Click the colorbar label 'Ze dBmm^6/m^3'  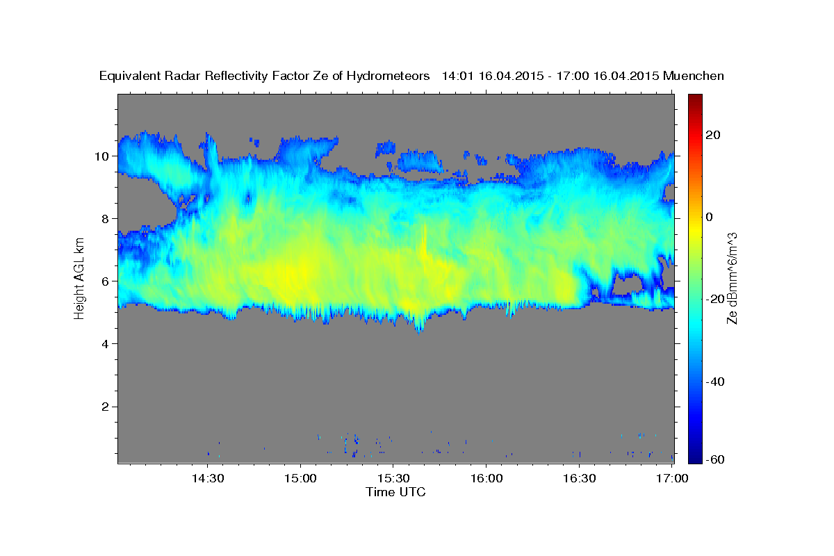tap(732, 278)
